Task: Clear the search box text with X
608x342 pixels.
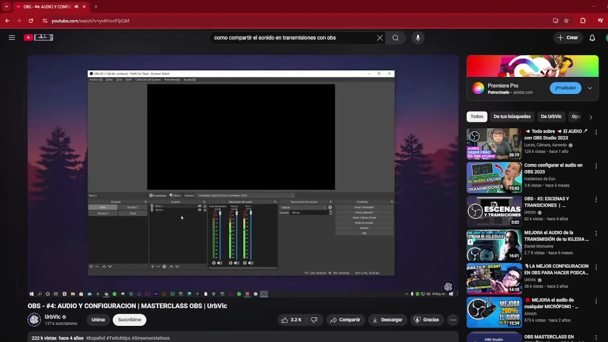Action: [380, 38]
